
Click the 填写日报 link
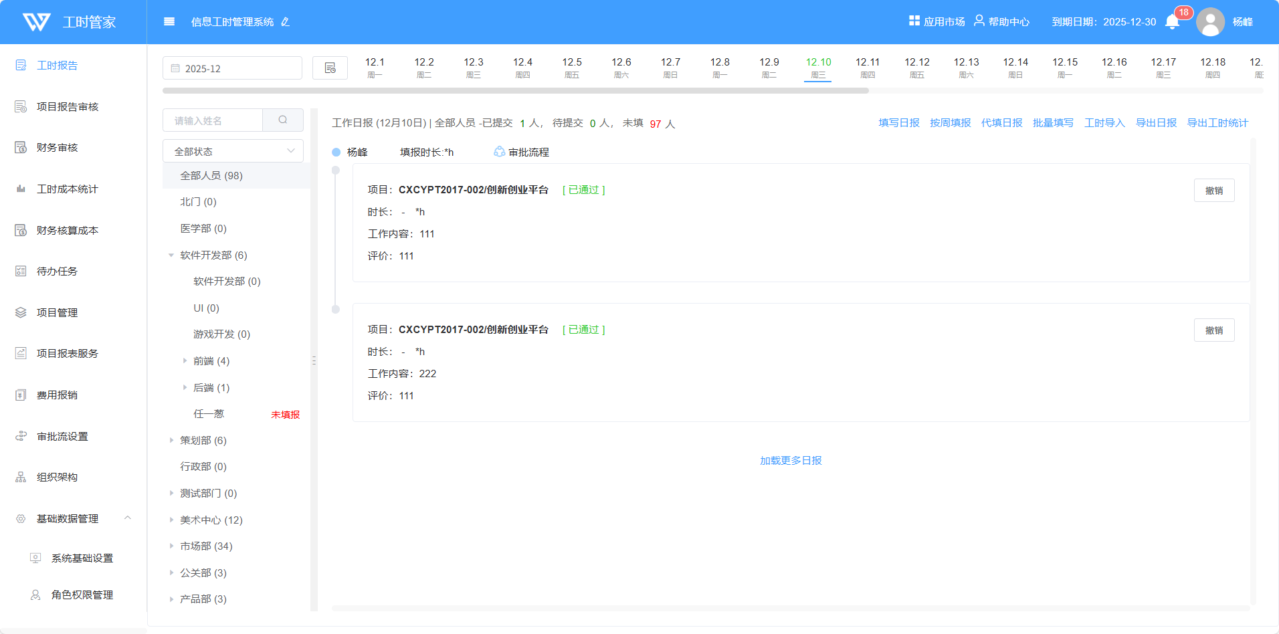tap(898, 123)
